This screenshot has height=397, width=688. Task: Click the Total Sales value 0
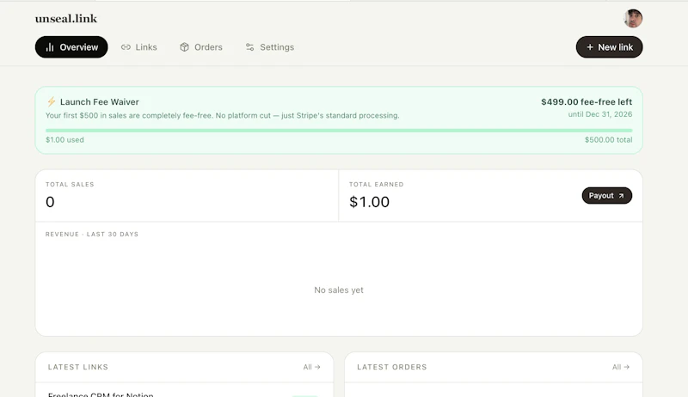tap(50, 202)
